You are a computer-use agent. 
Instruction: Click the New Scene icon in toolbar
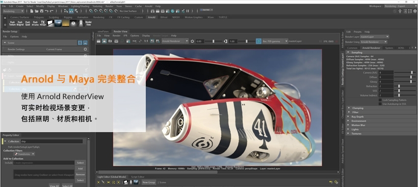32,11
